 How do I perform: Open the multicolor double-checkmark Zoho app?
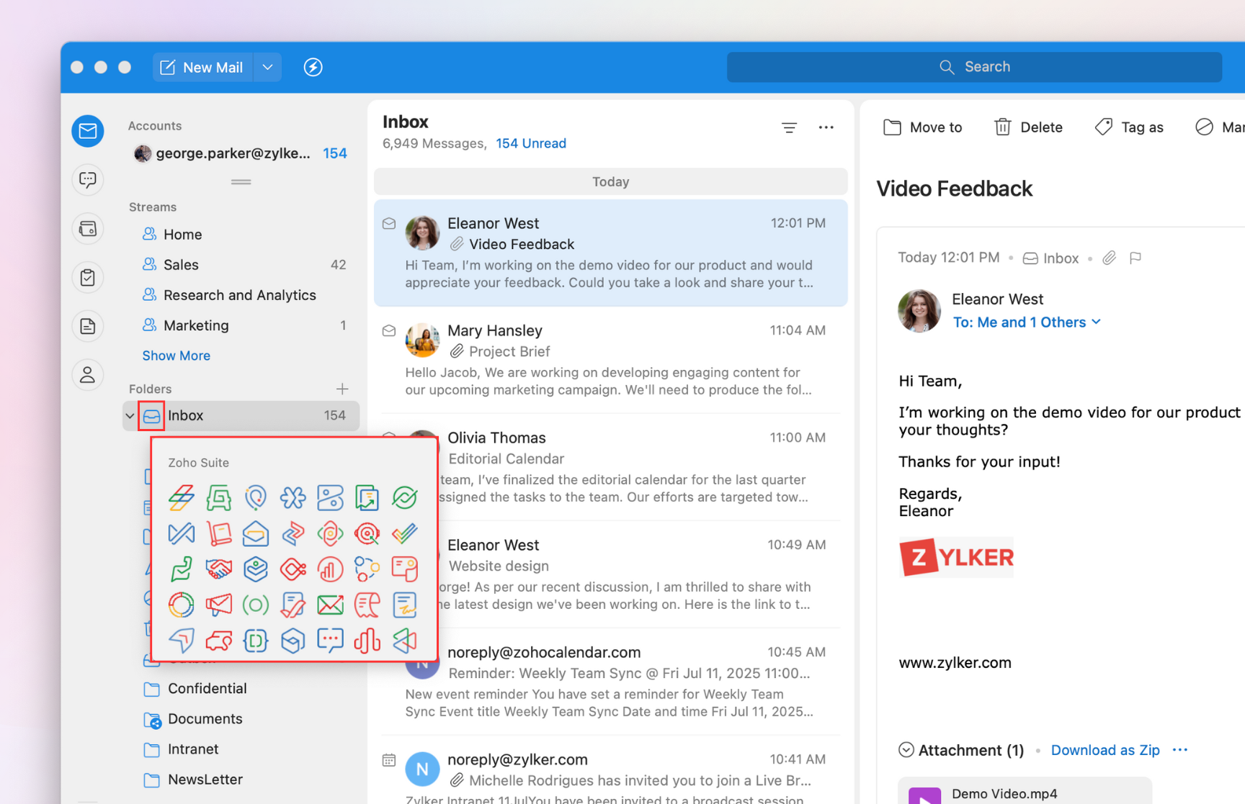pyautogui.click(x=405, y=533)
